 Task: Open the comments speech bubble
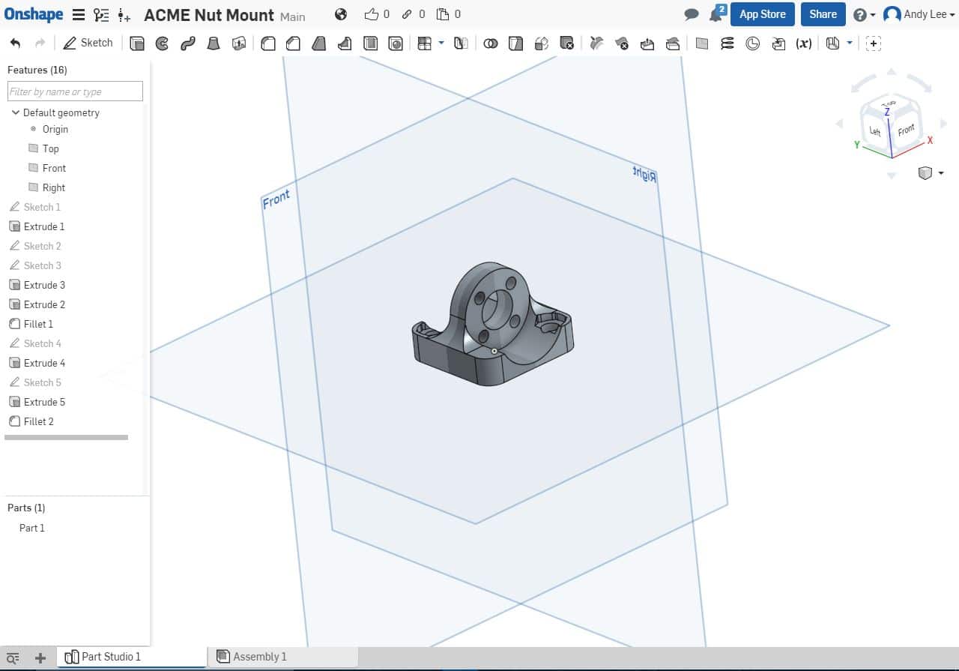pyautogui.click(x=692, y=15)
